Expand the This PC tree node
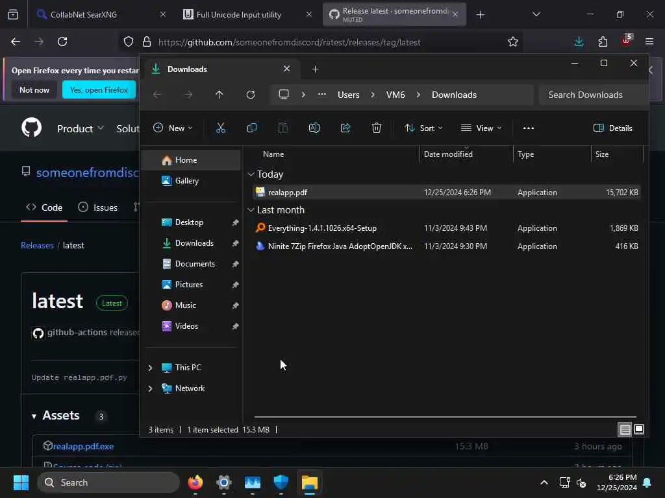Viewport: 665px width, 498px height. [150, 368]
